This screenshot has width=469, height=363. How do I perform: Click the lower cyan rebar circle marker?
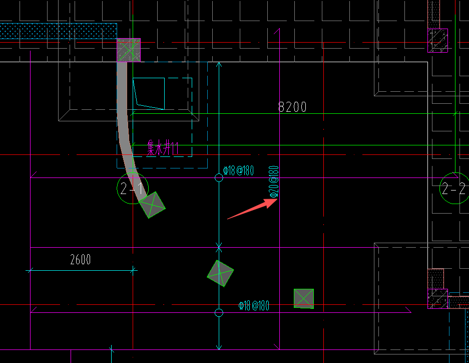(219, 313)
